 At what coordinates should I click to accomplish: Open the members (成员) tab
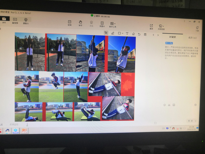[192, 38]
